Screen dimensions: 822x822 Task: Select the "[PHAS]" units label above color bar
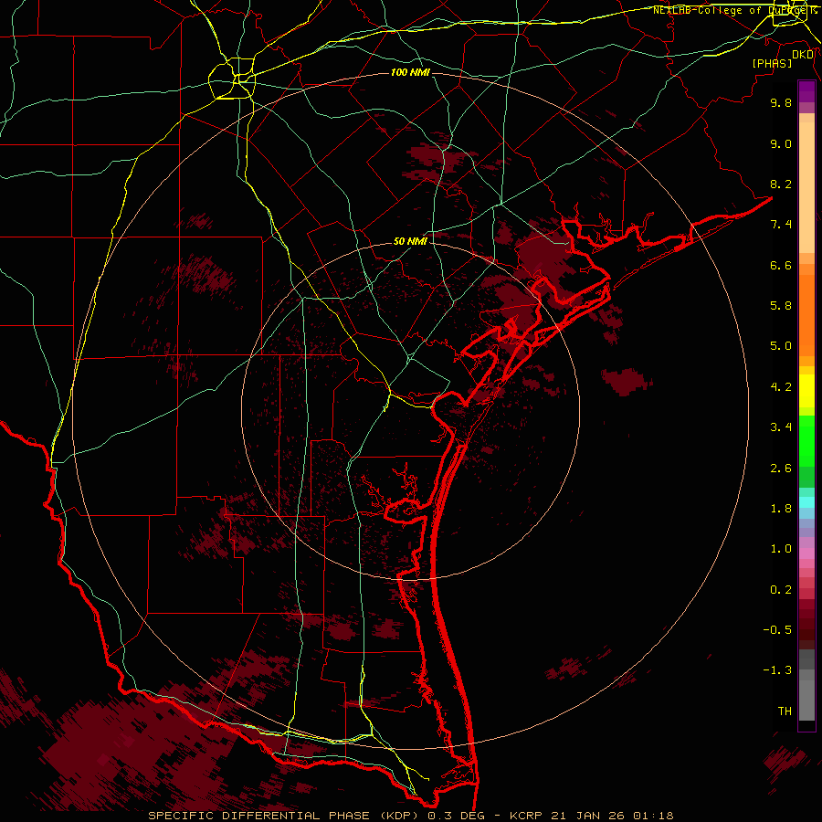[772, 64]
